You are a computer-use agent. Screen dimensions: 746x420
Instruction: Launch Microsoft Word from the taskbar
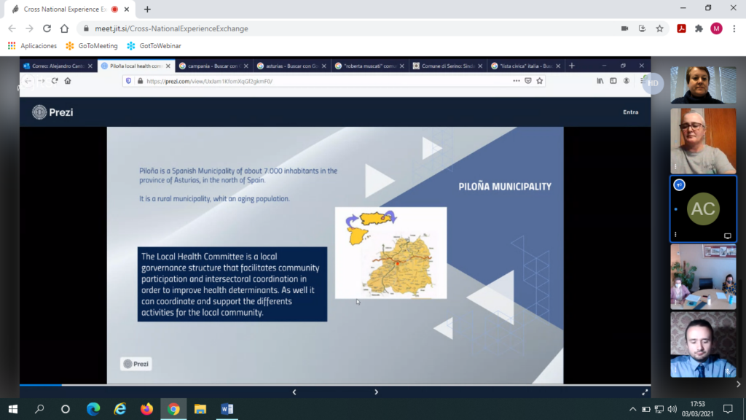pos(227,409)
